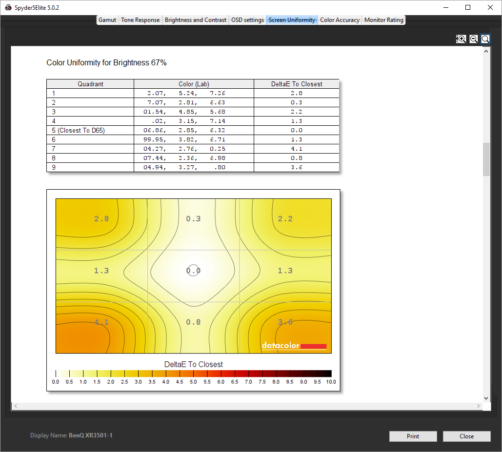Click the DeltaE value 3.6 in table
502x452 pixels.
click(x=297, y=167)
